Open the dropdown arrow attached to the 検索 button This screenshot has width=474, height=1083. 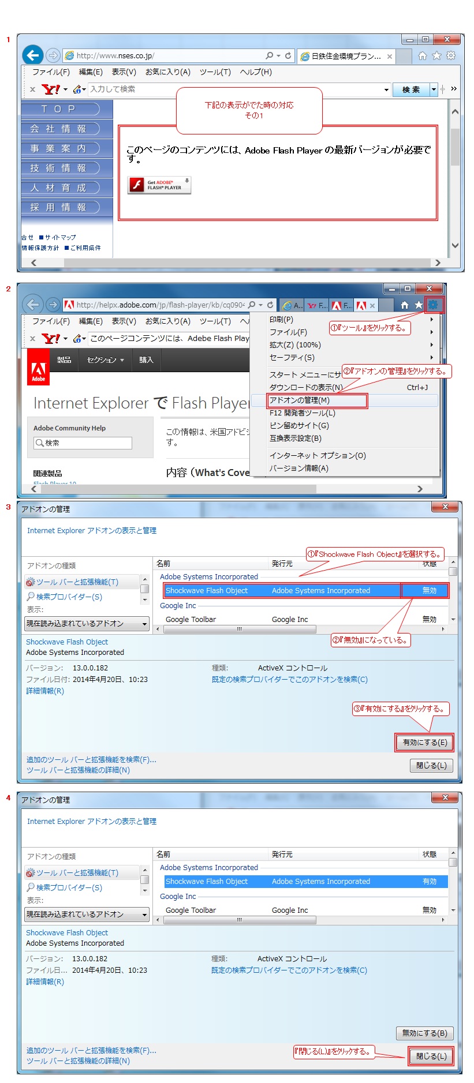(x=434, y=89)
